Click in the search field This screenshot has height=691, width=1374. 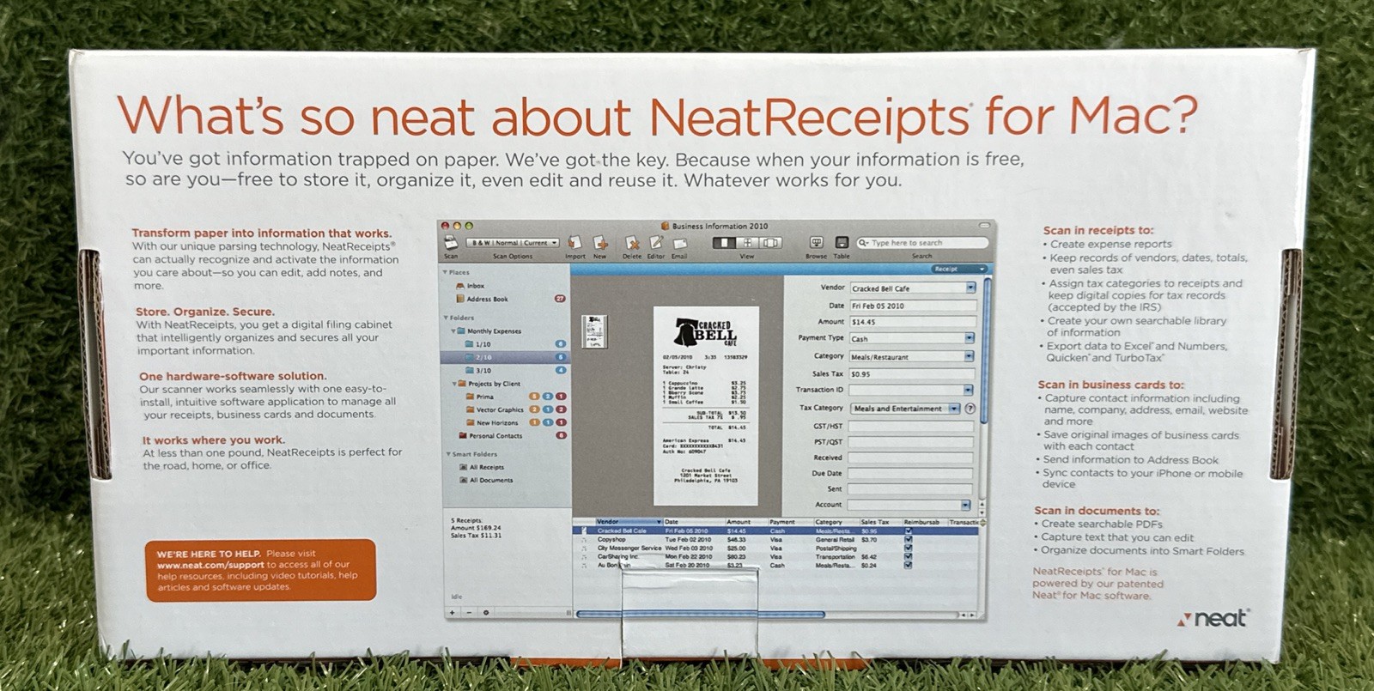tap(921, 243)
